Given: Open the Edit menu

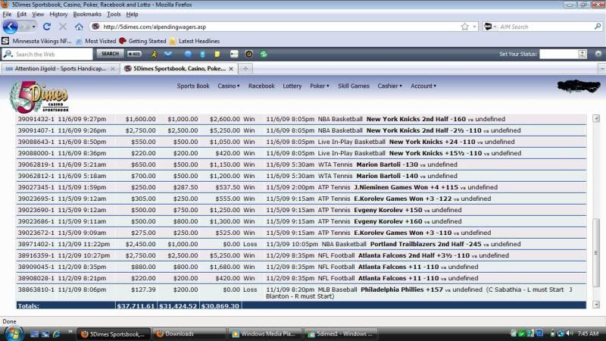Looking at the screenshot, I should point(22,14).
